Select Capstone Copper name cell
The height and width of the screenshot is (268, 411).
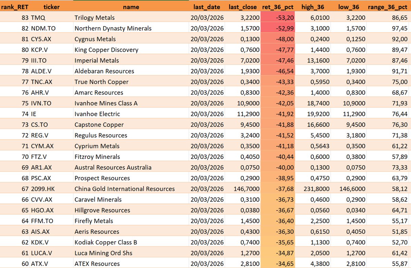click(x=131, y=124)
